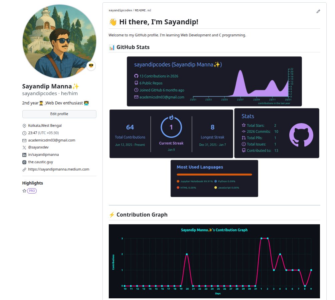Viewport: 335px width, 300px height.
Task: Click the 2nd year Web Dev enthusiast bio
Action: pyautogui.click(x=55, y=103)
